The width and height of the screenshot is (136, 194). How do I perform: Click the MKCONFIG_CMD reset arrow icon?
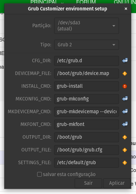point(125,99)
